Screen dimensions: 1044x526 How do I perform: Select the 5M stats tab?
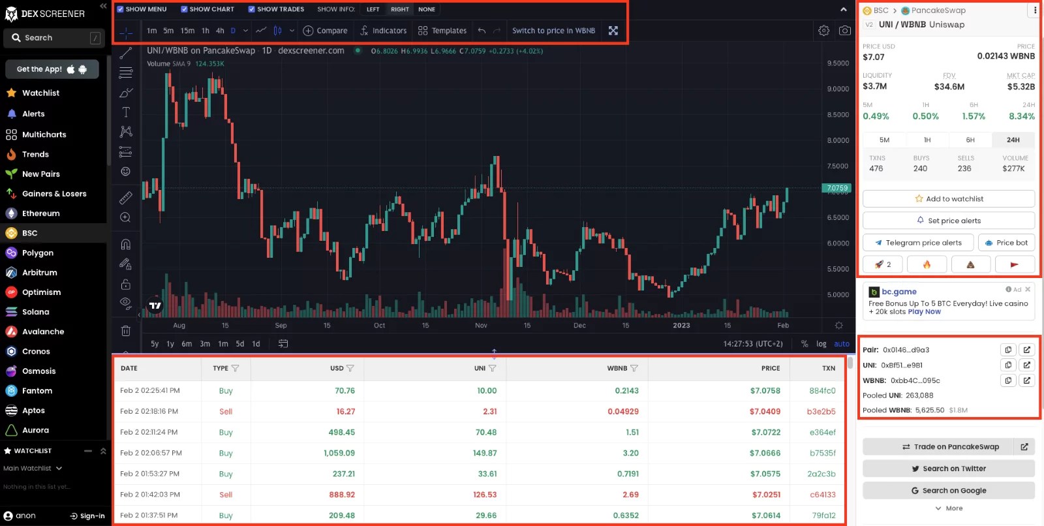click(x=884, y=140)
